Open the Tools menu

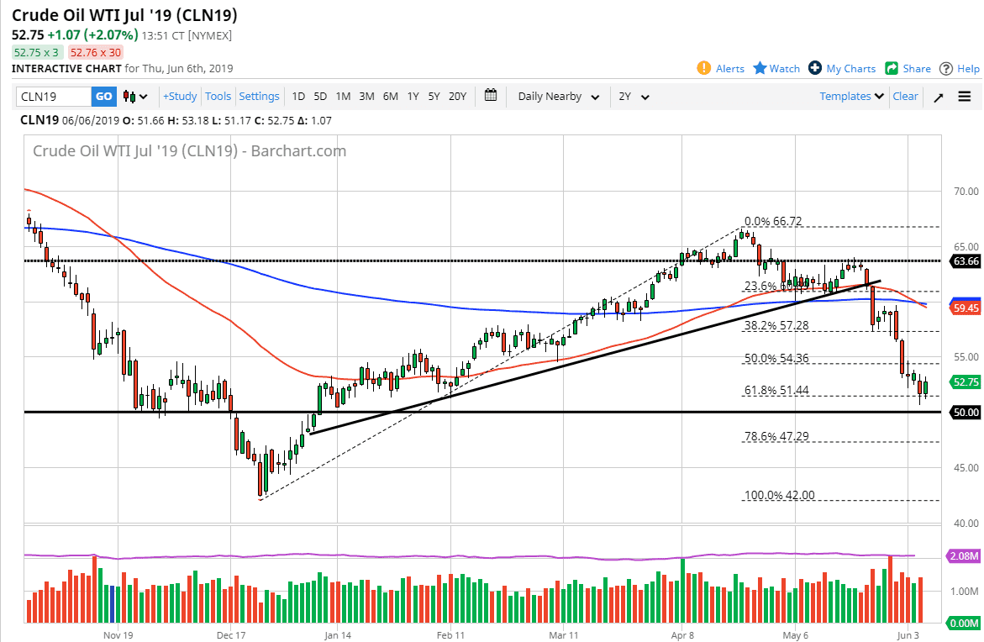tap(218, 96)
